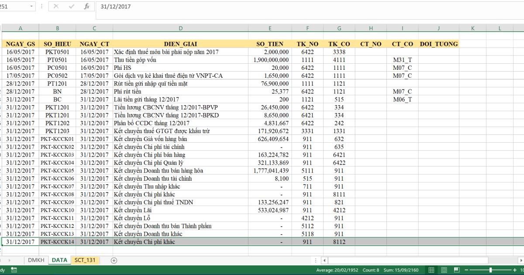
Task: Switch to Page Layout view icon
Action: (444, 270)
